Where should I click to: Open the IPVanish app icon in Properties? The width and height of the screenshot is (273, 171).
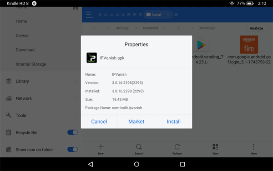[92, 58]
